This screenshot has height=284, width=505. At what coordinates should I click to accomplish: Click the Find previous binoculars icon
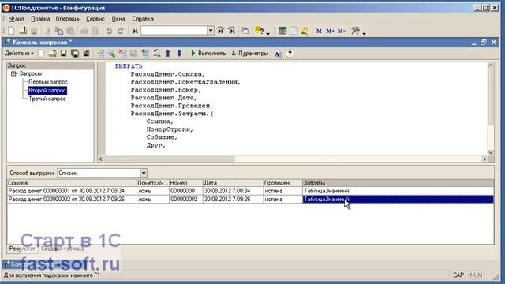coord(232,31)
